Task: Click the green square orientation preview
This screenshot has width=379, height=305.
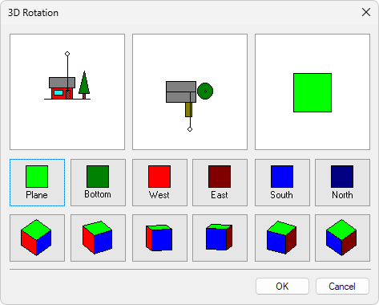Action: pos(312,91)
